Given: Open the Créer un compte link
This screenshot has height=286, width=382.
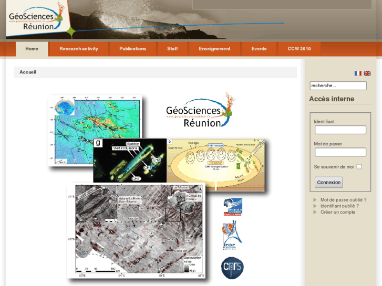Looking at the screenshot, I should tap(338, 212).
